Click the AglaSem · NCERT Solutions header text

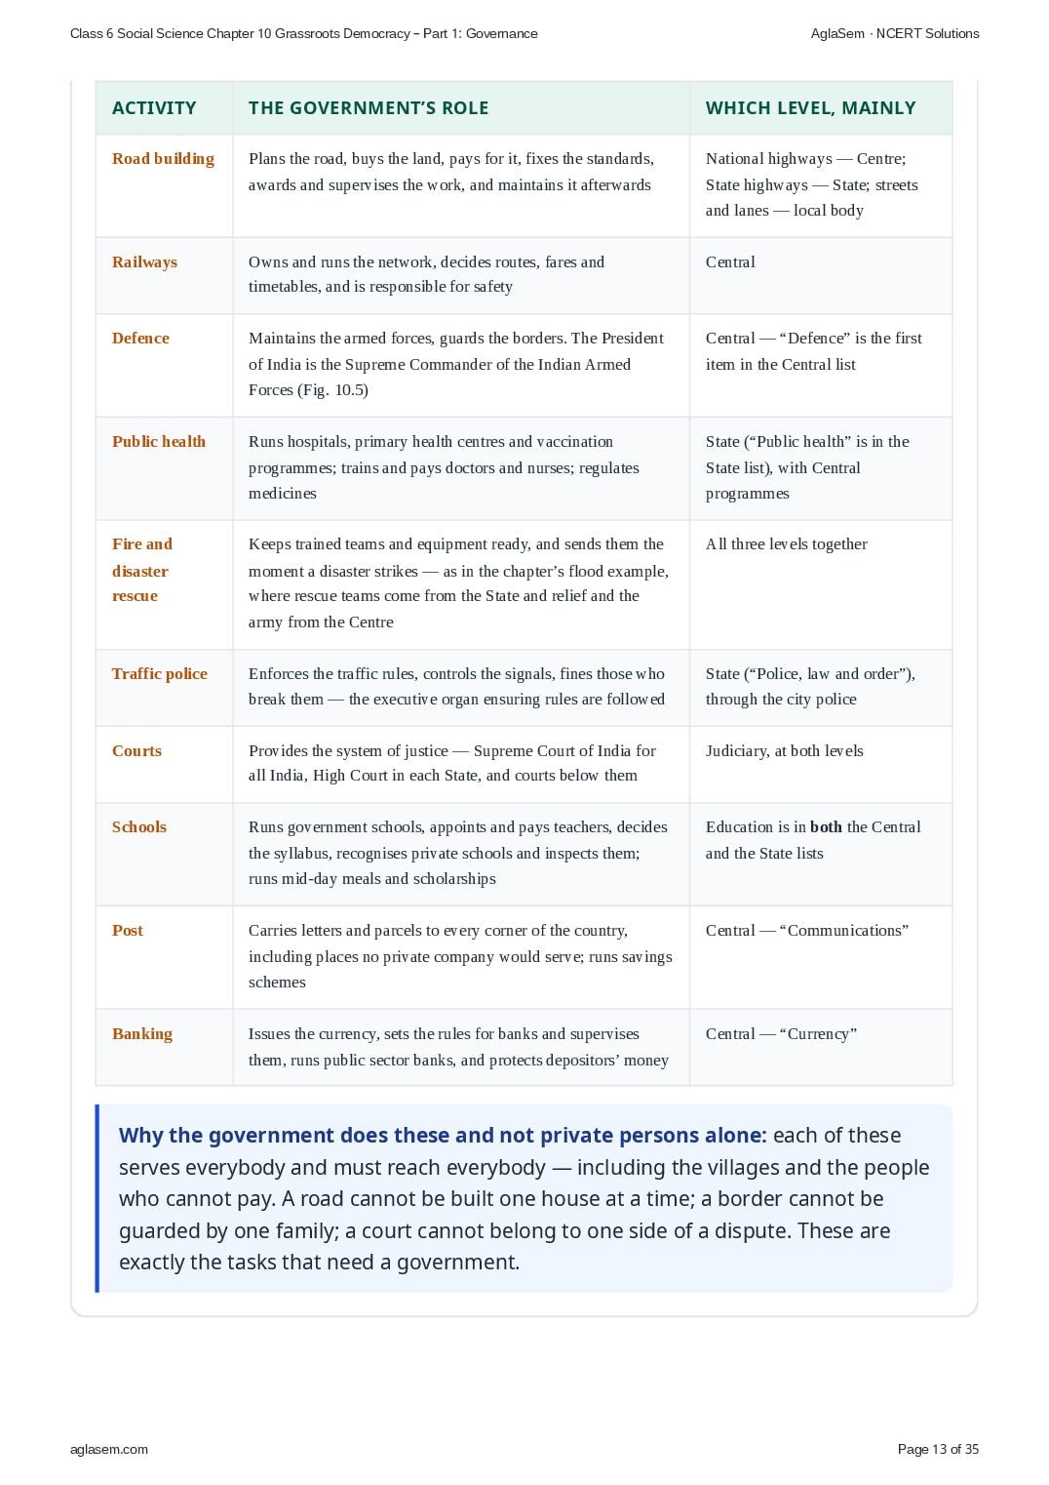tap(895, 33)
